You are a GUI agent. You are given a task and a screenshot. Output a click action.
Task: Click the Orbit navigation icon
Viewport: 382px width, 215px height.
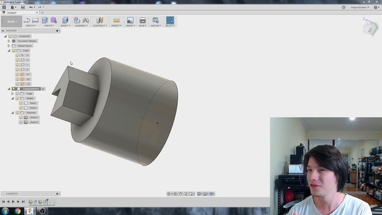(x=168, y=193)
